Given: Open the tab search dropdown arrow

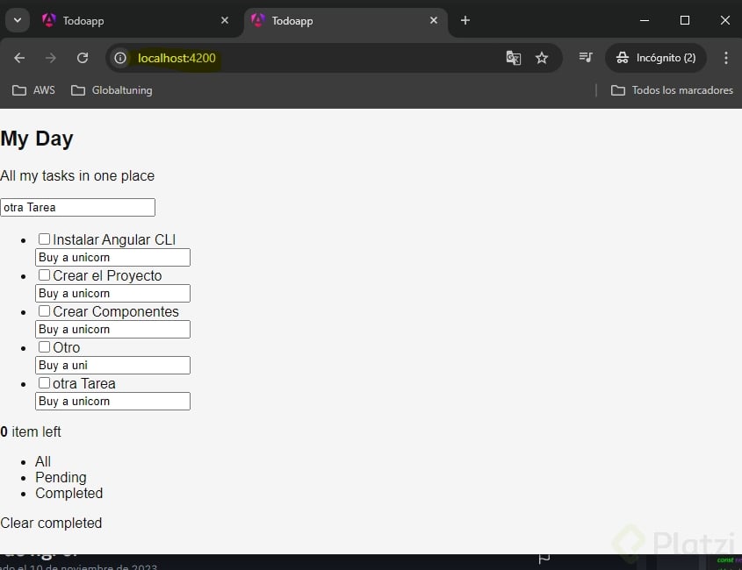Looking at the screenshot, I should tap(18, 20).
